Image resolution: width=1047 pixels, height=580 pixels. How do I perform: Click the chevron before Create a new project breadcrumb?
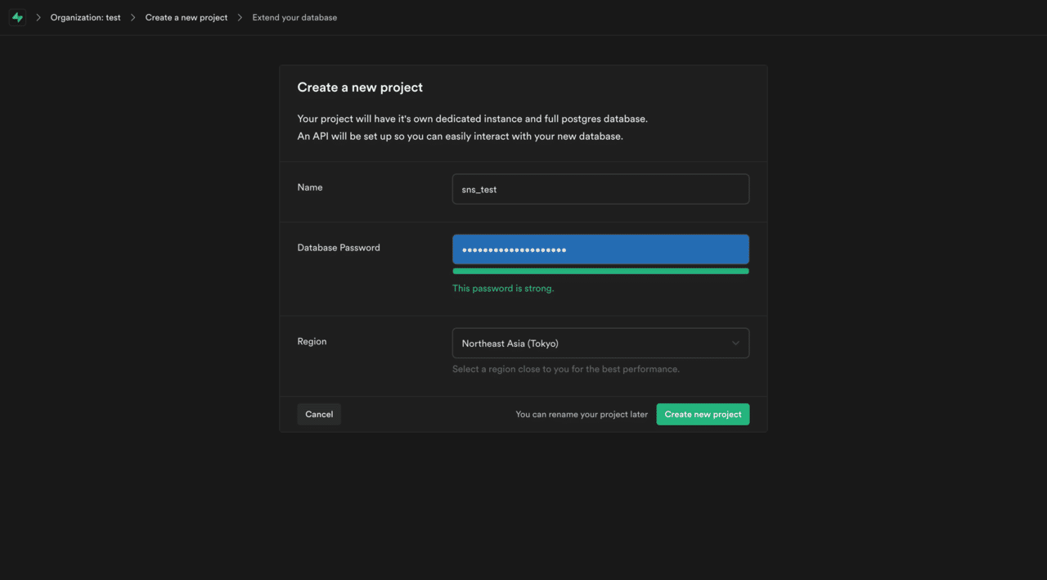tap(133, 17)
